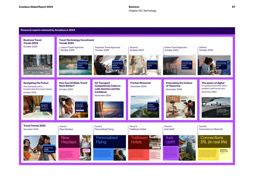Open the Connections IRL yellow trend card
Screen dimensions: 254x196
[x=214, y=148]
